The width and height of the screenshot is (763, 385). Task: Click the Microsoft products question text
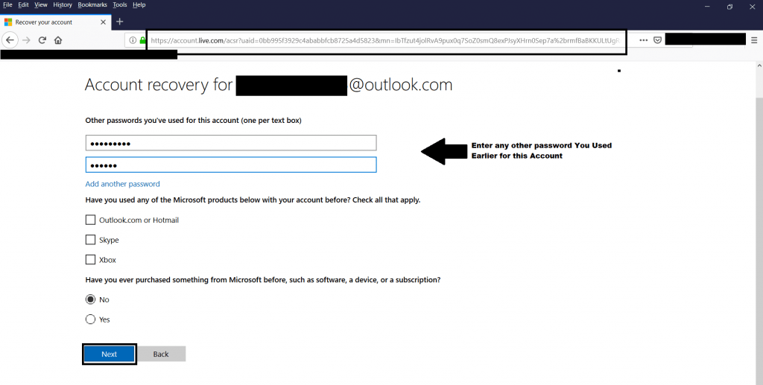pos(253,200)
